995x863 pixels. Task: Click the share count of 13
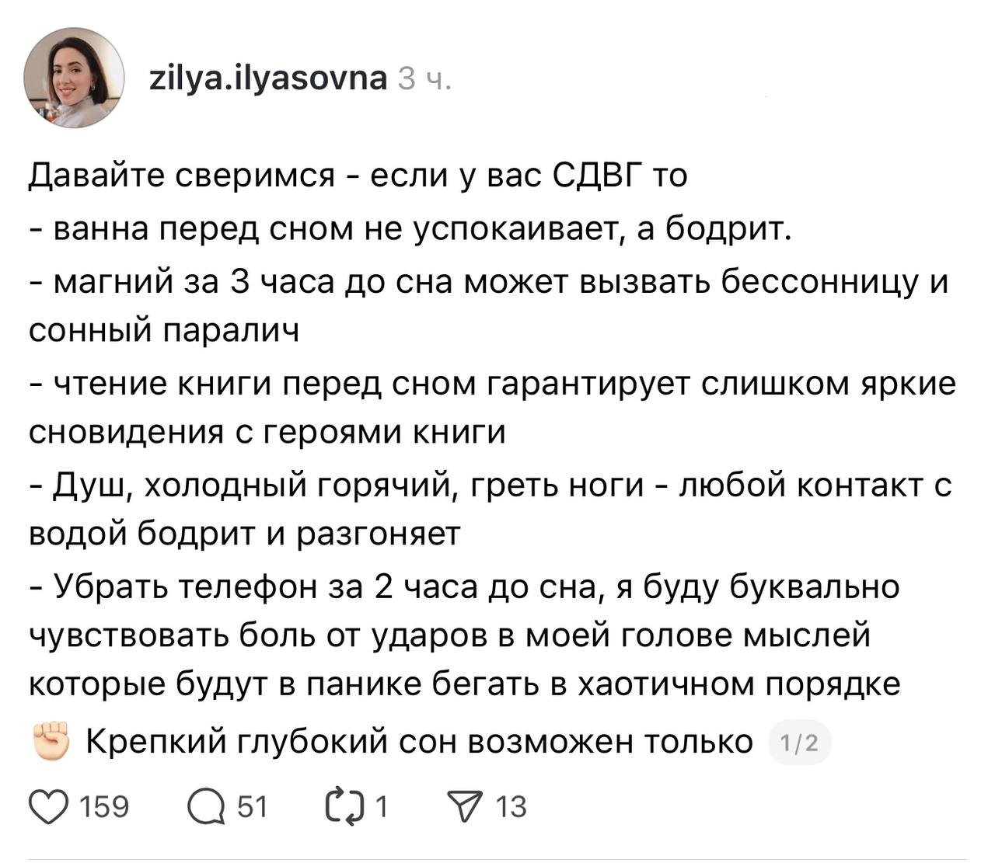511,807
